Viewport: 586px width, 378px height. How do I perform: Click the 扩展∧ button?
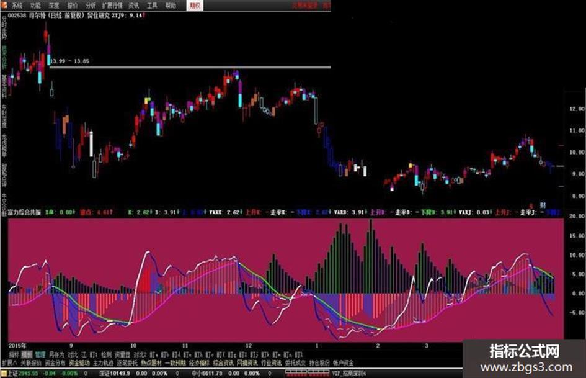pos(9,363)
